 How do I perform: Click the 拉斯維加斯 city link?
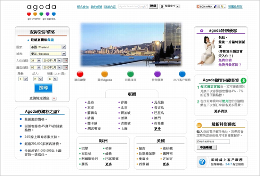point(147,154)
